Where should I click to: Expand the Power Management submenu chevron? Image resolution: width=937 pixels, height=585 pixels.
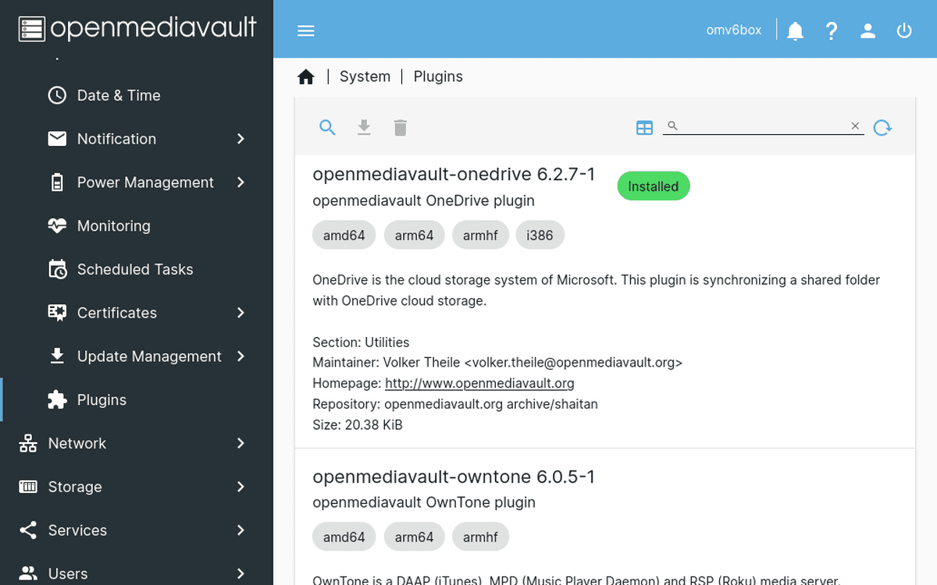[240, 183]
